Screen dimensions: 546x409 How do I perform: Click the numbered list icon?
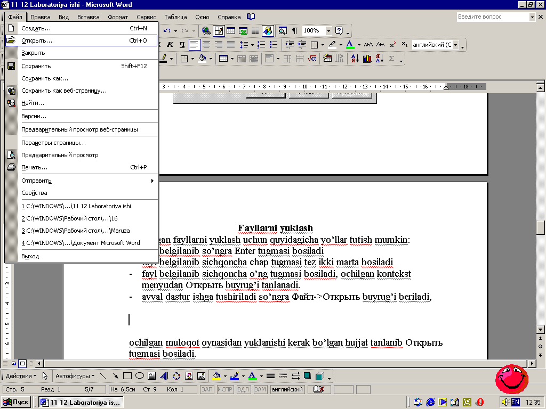[261, 45]
